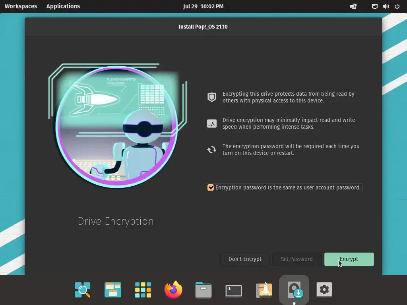This screenshot has width=407, height=305.
Task: Click the Set Password button
Action: 297,259
